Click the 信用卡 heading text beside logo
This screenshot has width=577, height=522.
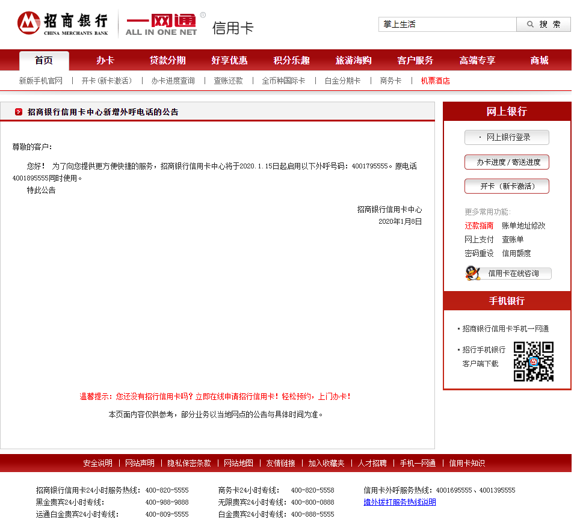(x=233, y=28)
